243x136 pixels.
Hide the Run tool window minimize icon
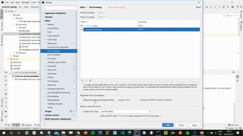[238, 72]
